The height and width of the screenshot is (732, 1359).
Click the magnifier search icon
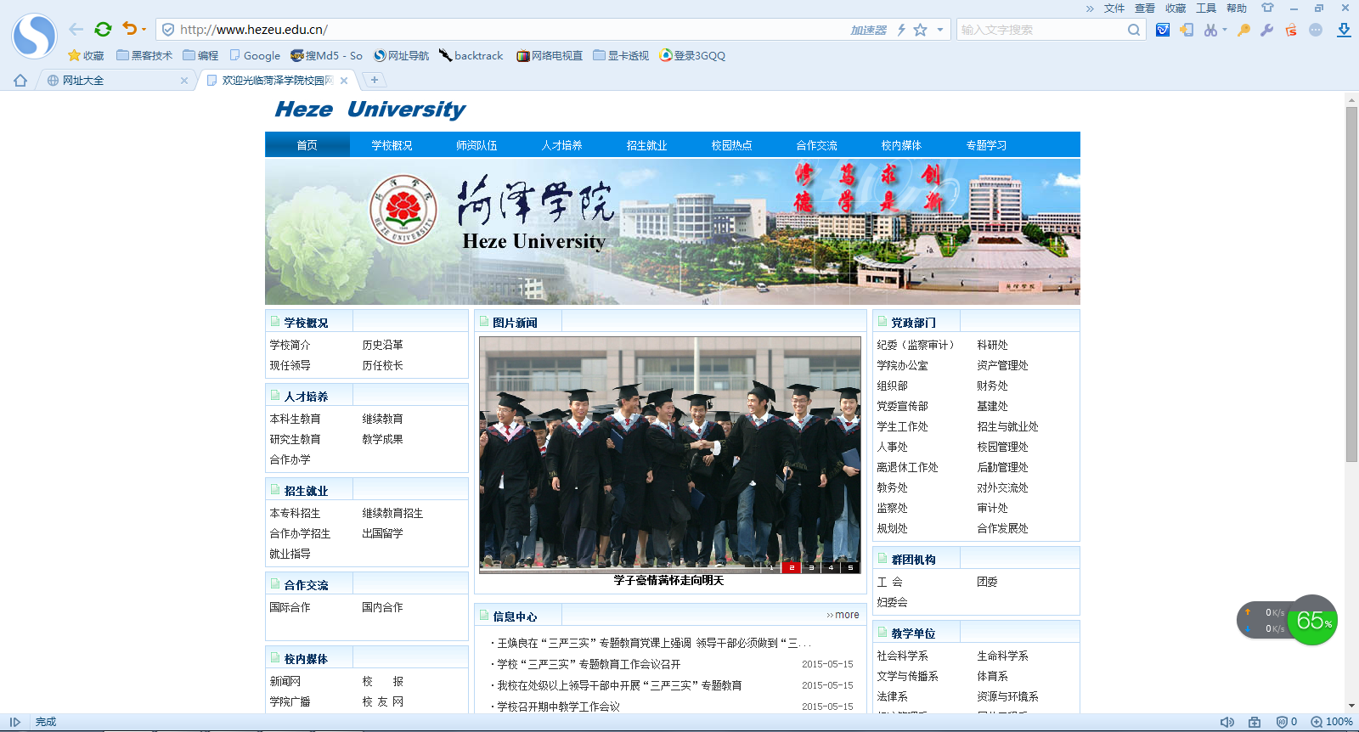[1134, 30]
